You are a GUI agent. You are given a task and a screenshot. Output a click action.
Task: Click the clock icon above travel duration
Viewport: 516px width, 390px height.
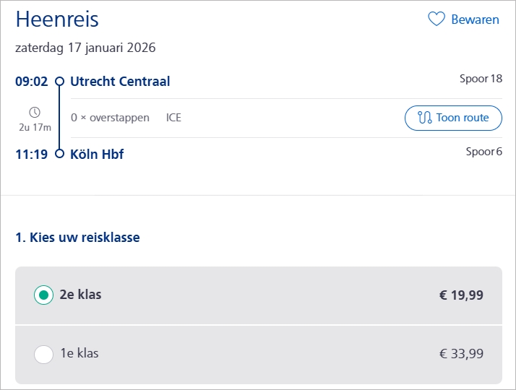tap(35, 112)
